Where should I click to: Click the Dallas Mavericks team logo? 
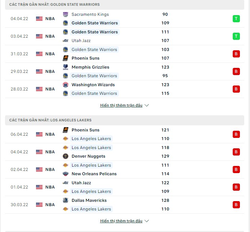coord(65,200)
